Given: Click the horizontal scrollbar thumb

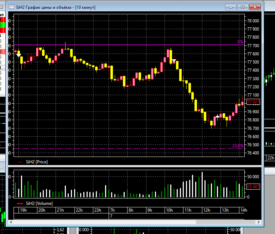Looking at the screenshot, I should (x=225, y=222).
